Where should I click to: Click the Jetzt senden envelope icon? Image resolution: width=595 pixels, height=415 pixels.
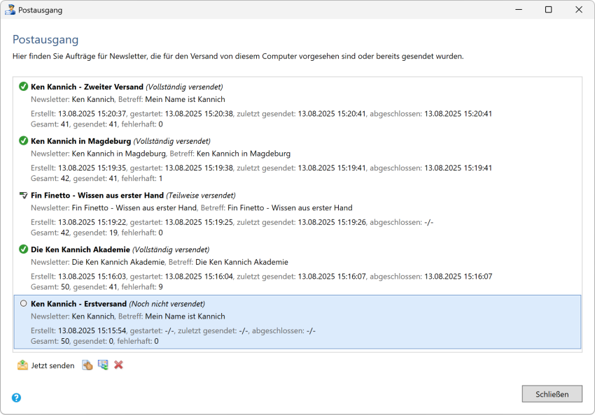pyautogui.click(x=22, y=365)
